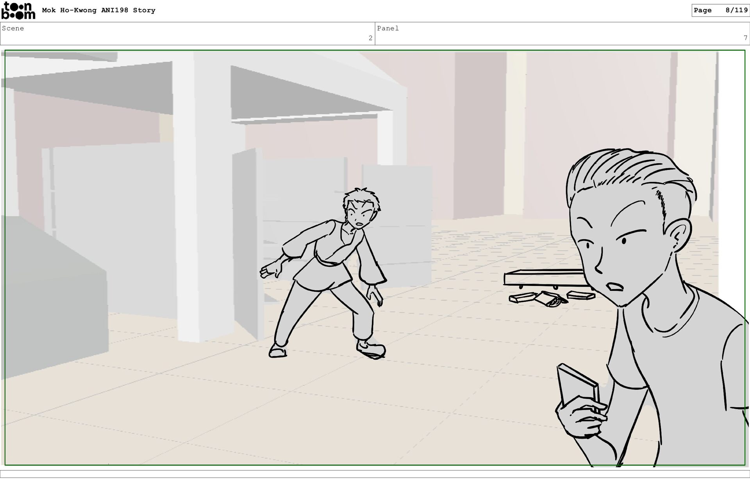Click the Toon Boom logo

tap(18, 11)
